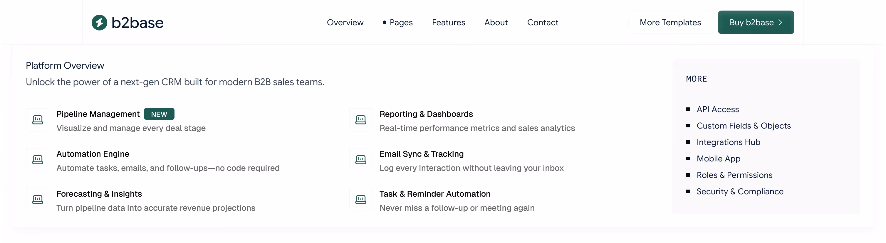Viewport: 886px width, 243px height.
Task: Open the Pipeline Management link
Action: tap(98, 114)
